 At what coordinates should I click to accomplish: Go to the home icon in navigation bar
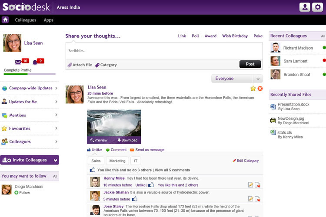5,20
